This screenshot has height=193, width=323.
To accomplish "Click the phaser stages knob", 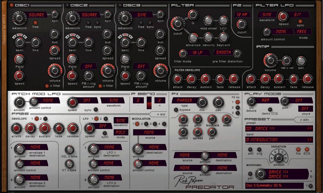I will [183, 119].
